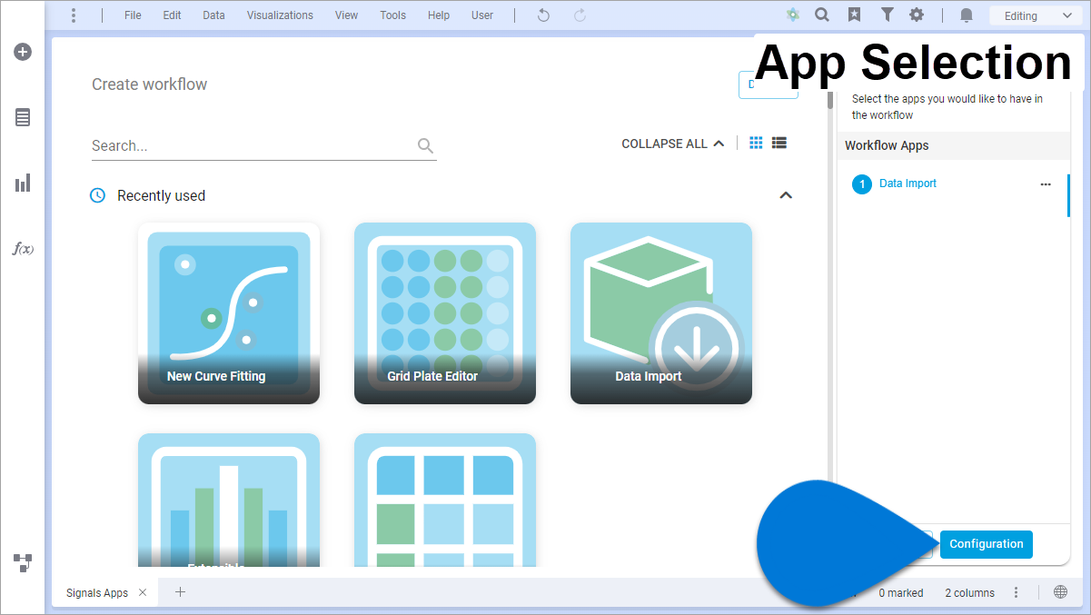
Task: Open the User menu
Action: click(x=482, y=15)
